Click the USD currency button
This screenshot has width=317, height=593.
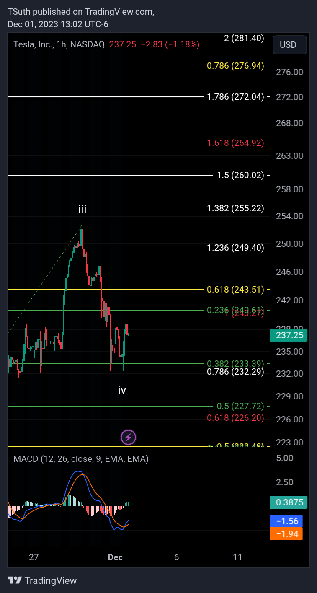290,45
